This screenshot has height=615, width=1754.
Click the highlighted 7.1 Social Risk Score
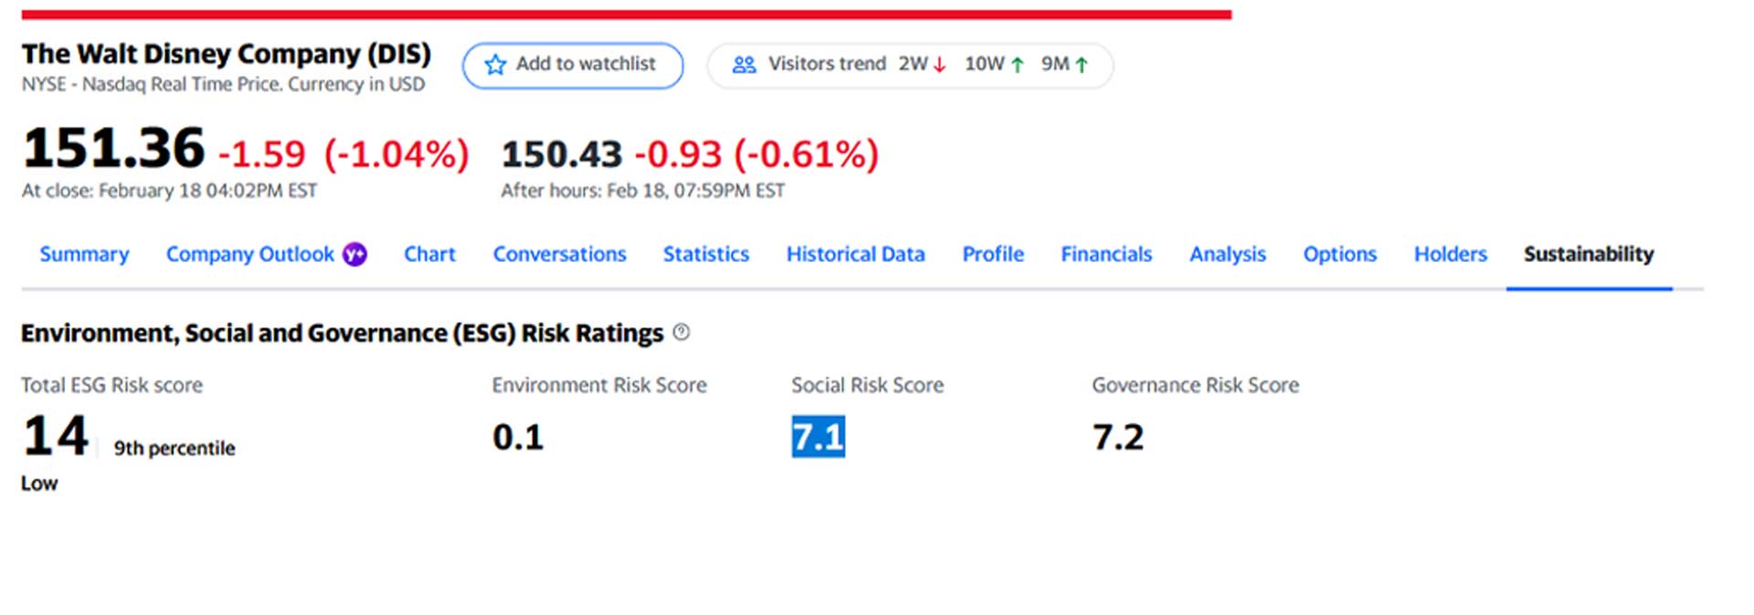click(x=818, y=437)
